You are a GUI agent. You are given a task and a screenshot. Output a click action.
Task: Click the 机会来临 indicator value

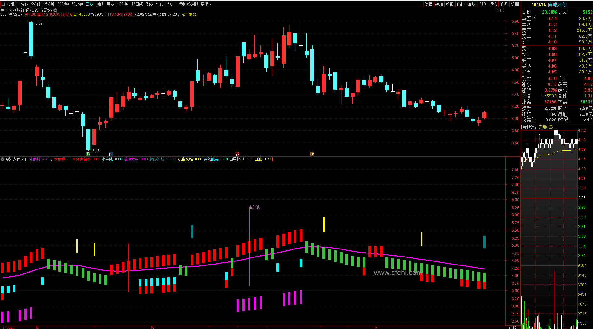(x=190, y=159)
